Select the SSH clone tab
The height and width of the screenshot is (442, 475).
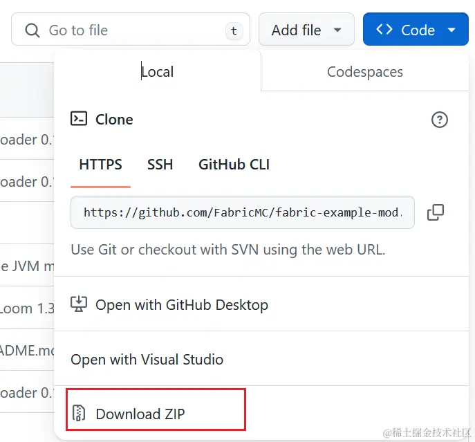pyautogui.click(x=160, y=165)
